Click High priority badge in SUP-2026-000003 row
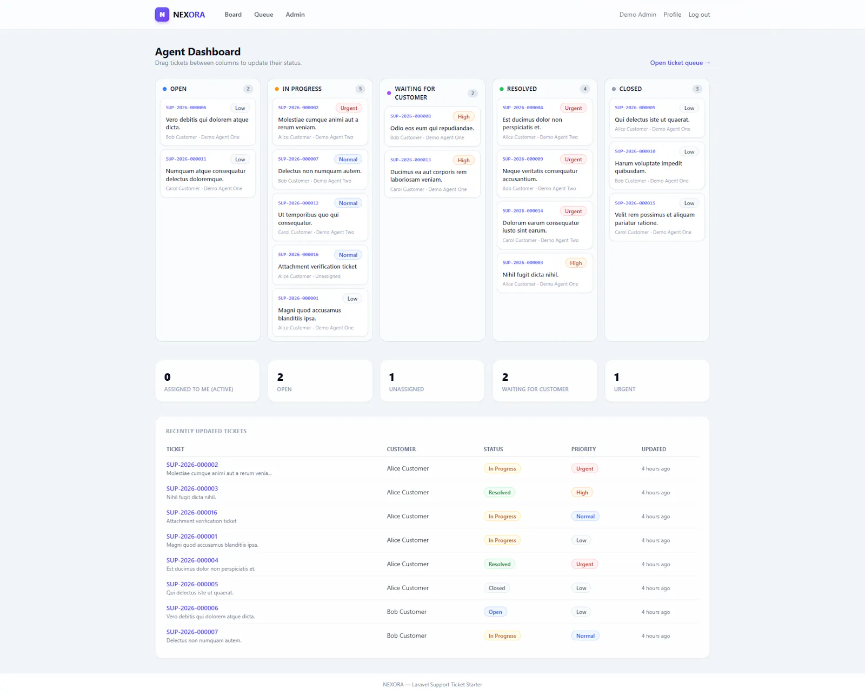 click(582, 493)
